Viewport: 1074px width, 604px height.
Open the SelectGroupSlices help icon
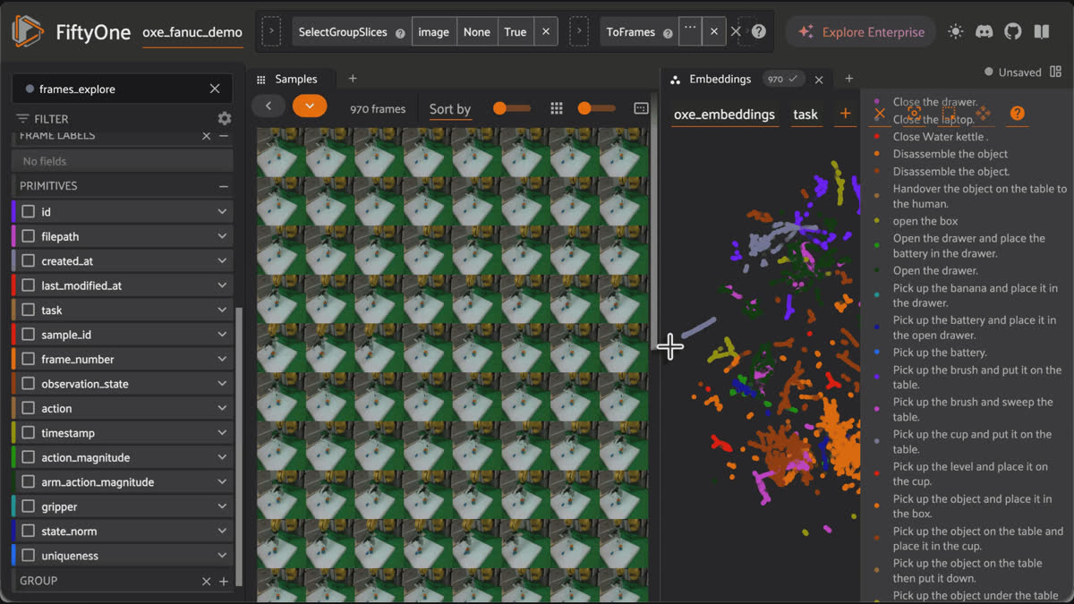[x=400, y=32]
